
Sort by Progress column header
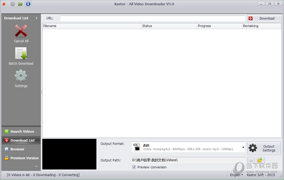(219, 26)
